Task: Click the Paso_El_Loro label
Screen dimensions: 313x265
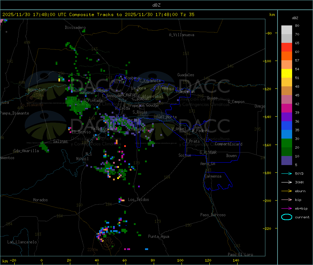Action: [240, 255]
